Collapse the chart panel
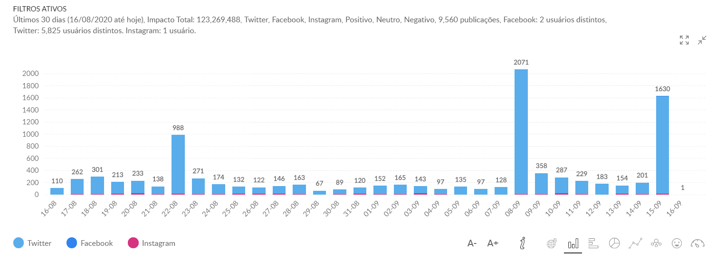Viewport: 716px width, 262px height. (x=702, y=40)
